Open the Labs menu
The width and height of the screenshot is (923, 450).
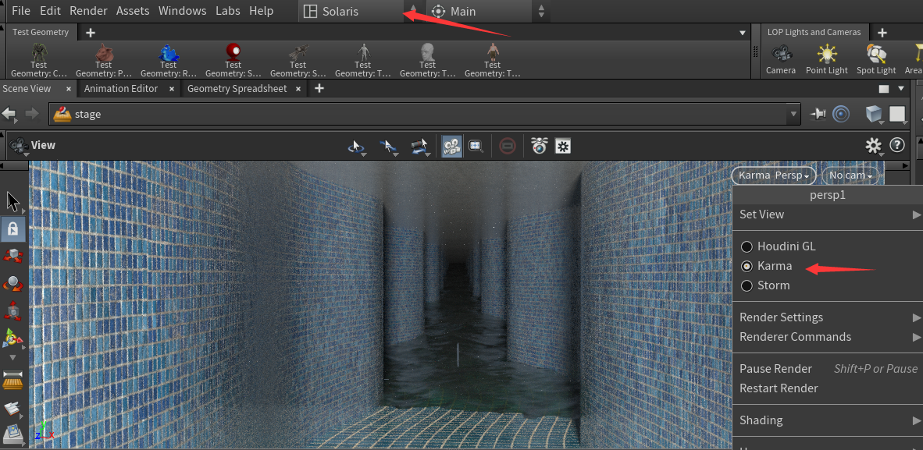tap(228, 10)
